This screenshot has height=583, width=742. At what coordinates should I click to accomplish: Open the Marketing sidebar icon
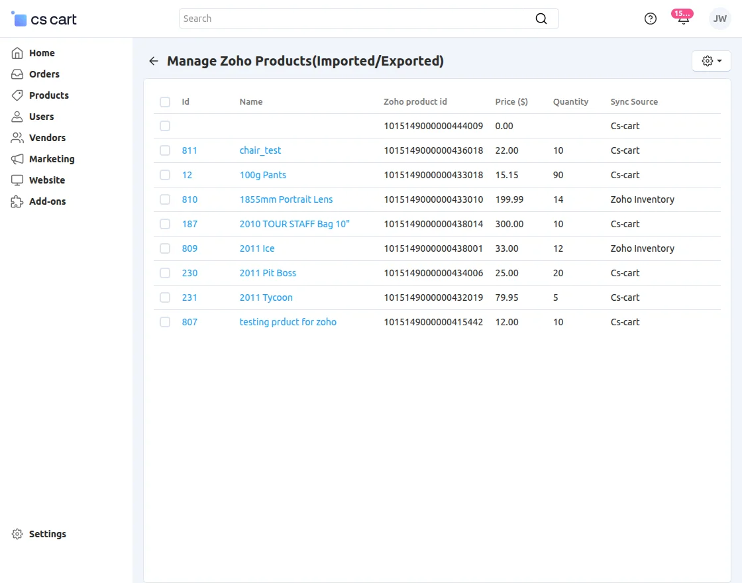click(17, 159)
